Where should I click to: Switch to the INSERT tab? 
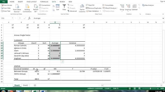(20, 2)
